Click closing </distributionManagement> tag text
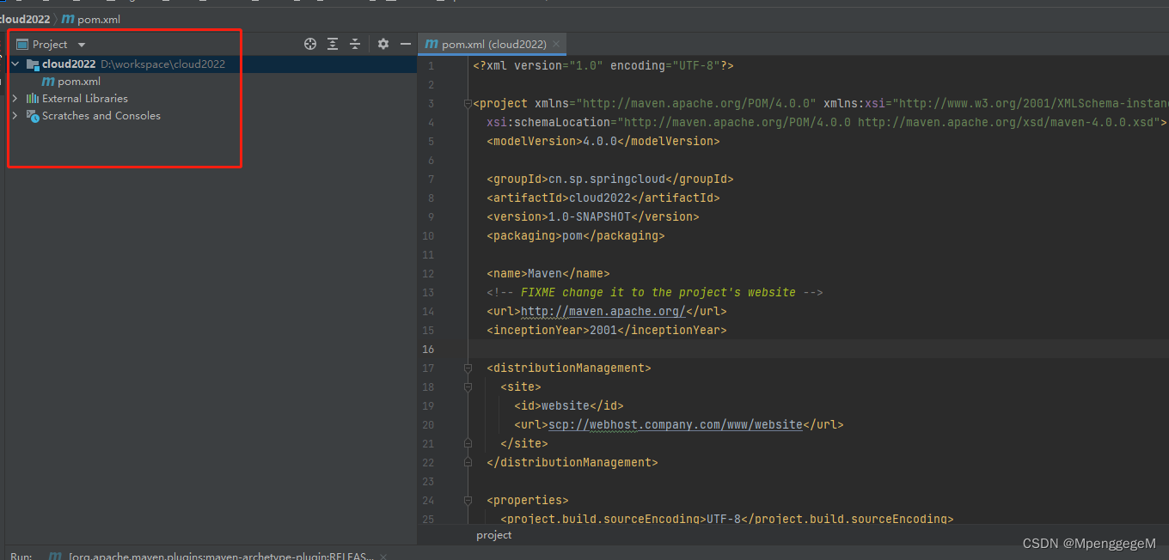The width and height of the screenshot is (1169, 560). pyautogui.click(x=572, y=462)
